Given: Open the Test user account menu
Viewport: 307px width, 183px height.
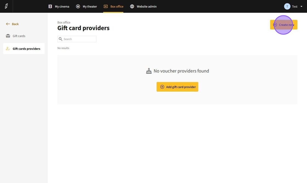Looking at the screenshot, I should (x=294, y=6).
